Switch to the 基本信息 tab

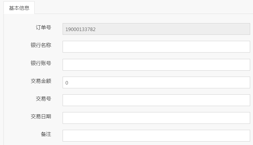click(x=19, y=8)
